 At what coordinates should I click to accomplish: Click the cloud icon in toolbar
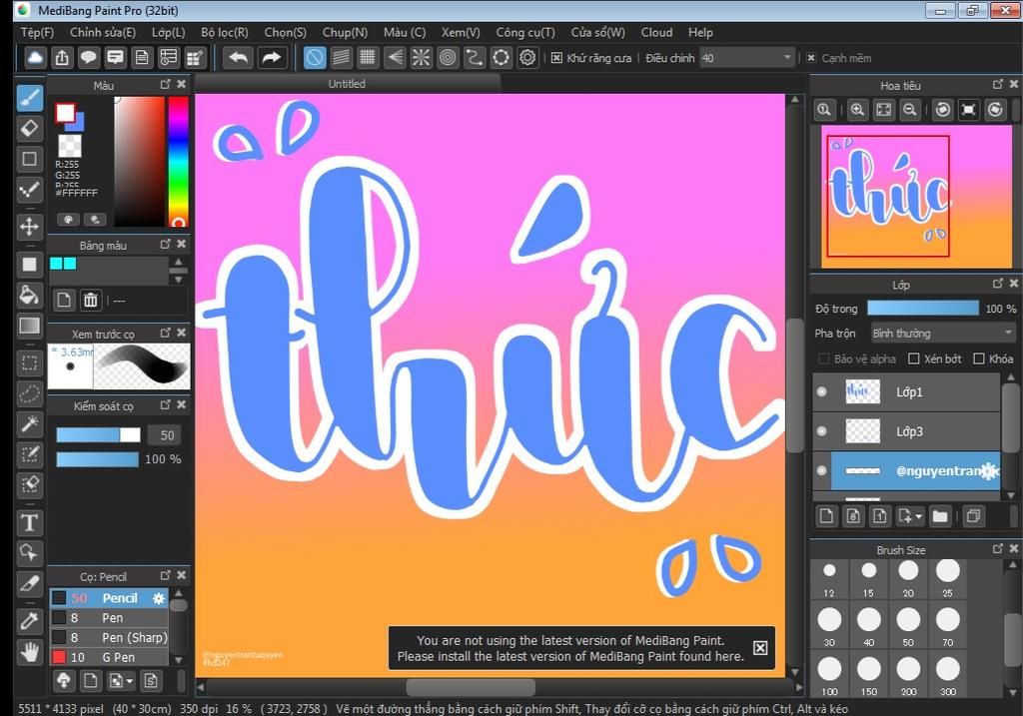click(x=35, y=58)
